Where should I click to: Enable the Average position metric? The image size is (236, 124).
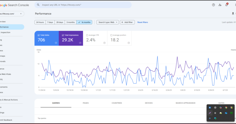pos(111,35)
